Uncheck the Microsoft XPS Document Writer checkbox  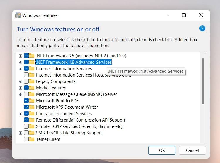(x=26, y=107)
